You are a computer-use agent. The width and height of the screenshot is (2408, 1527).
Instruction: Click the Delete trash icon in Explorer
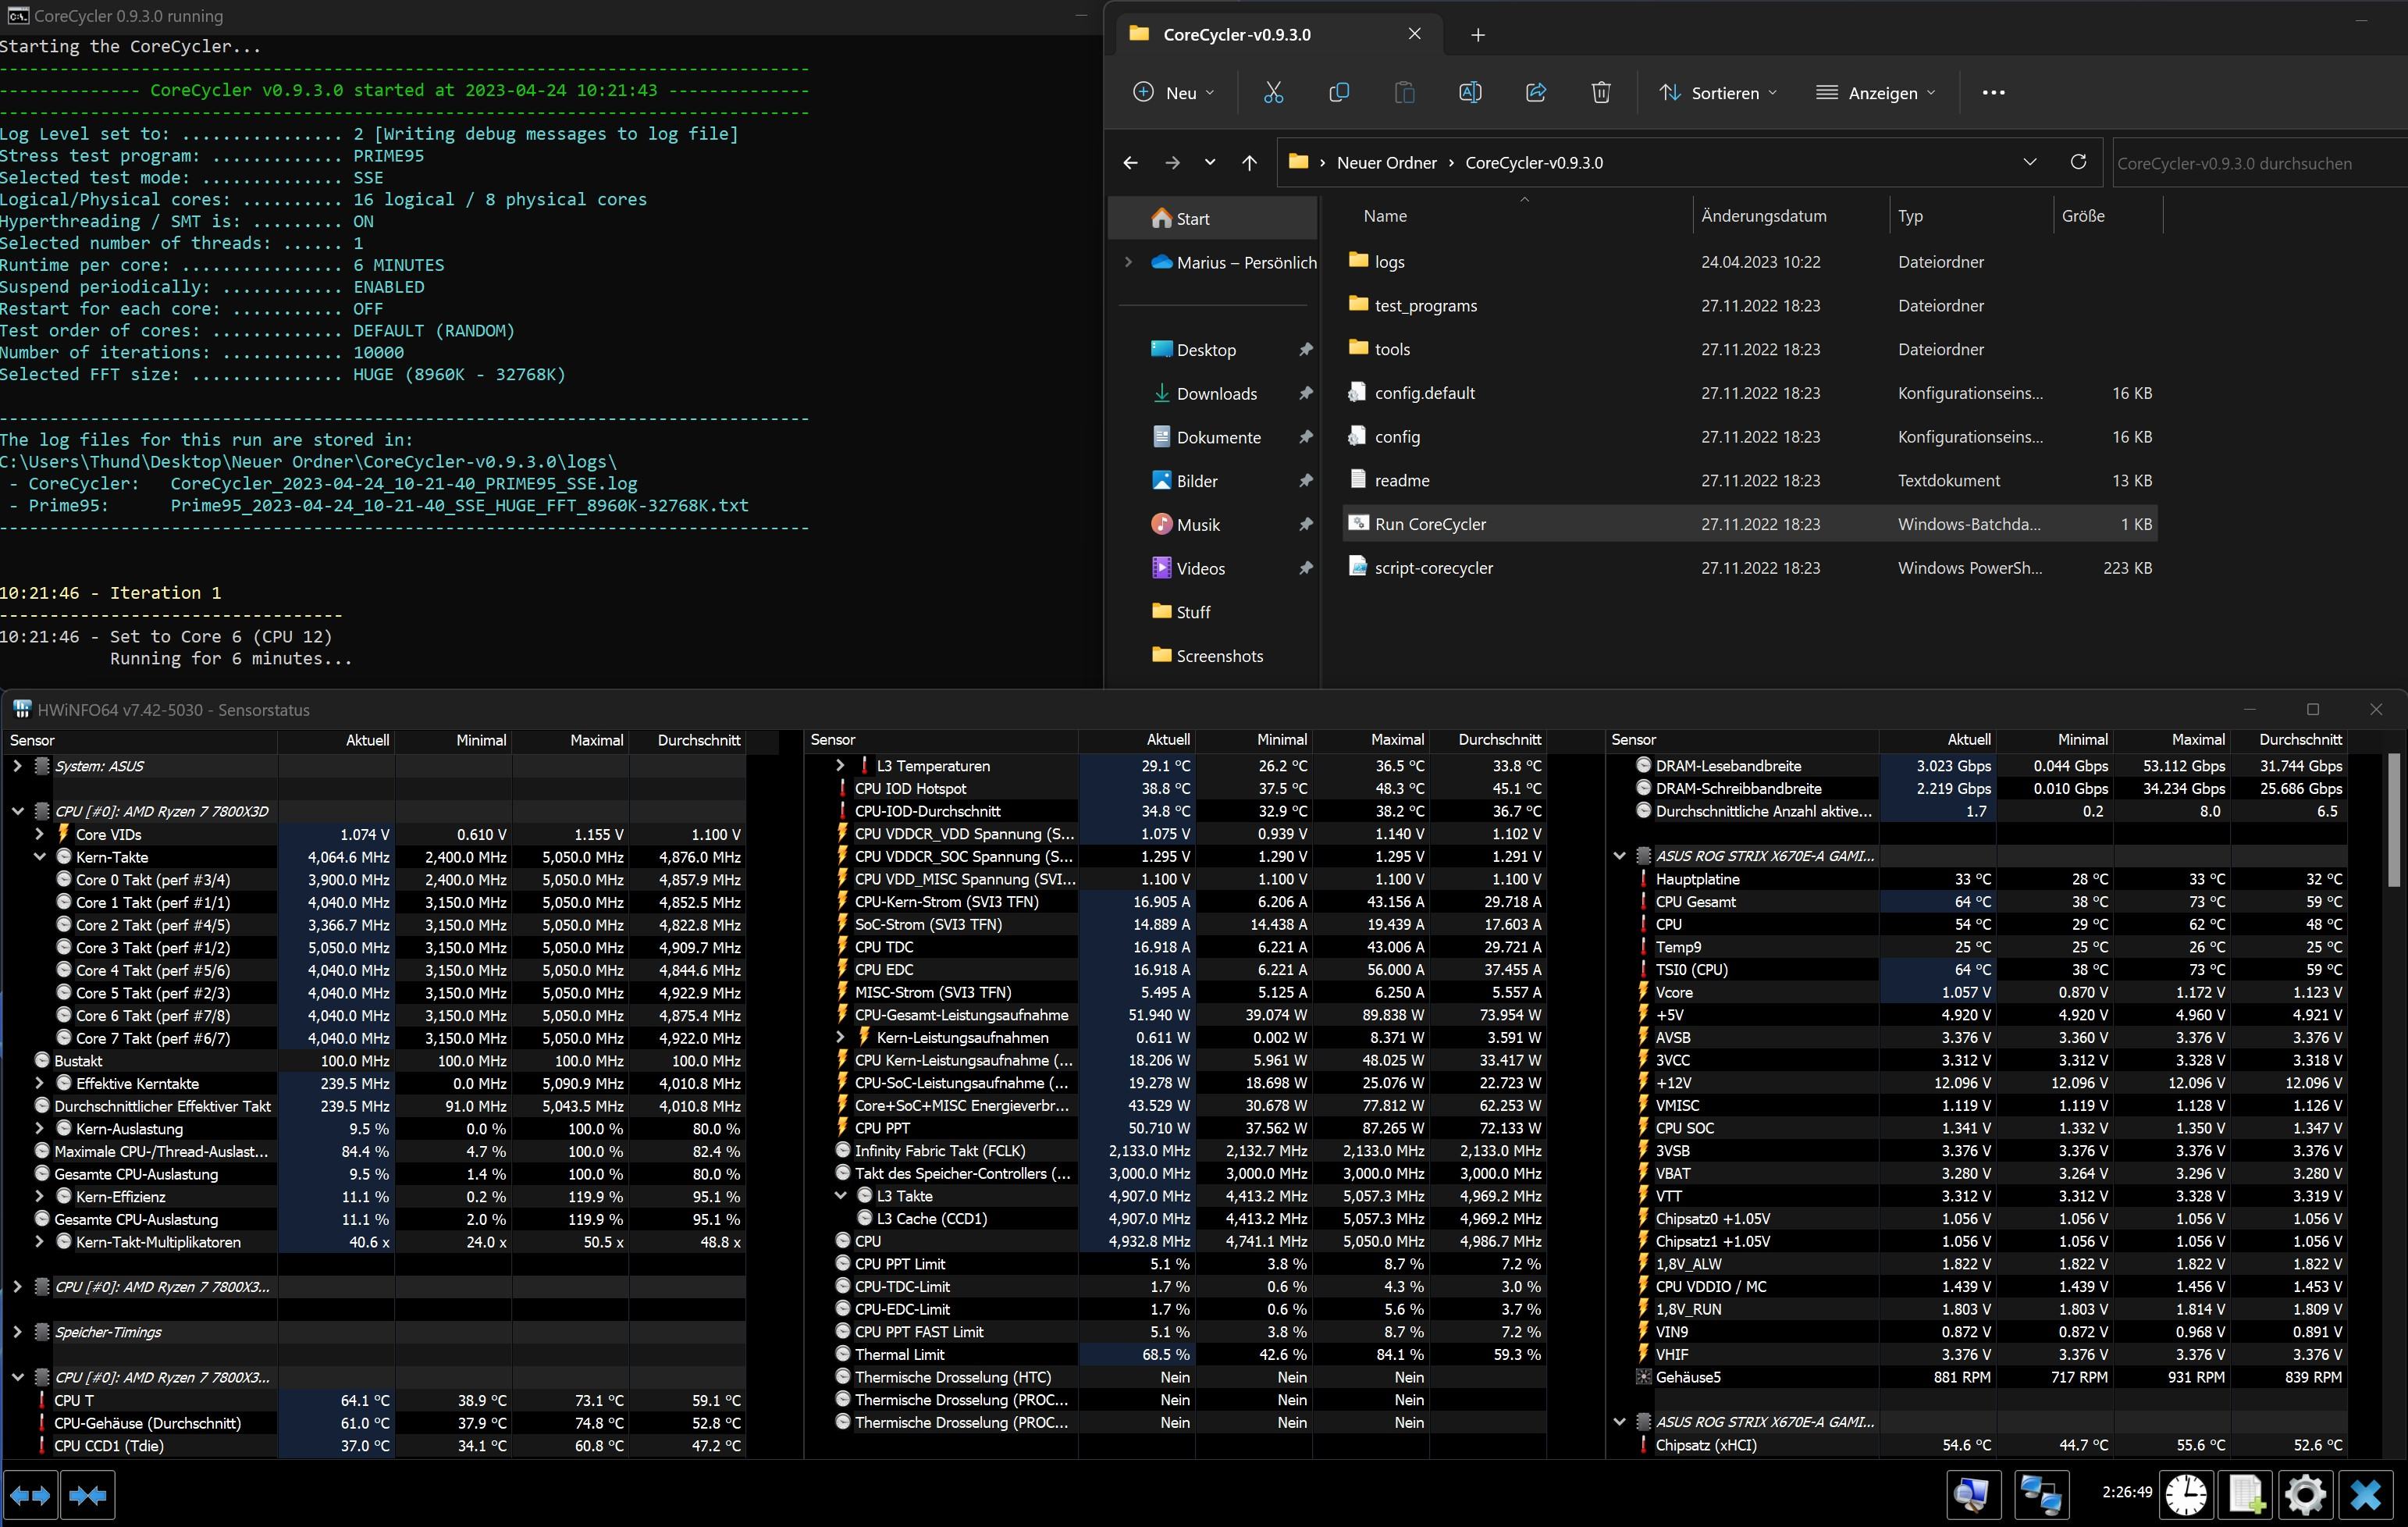[1601, 92]
